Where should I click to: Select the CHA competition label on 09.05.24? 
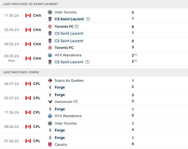coord(37,44)
